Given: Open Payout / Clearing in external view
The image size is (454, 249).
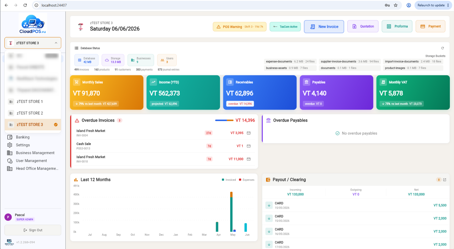Looking at the screenshot, I should tap(445, 180).
